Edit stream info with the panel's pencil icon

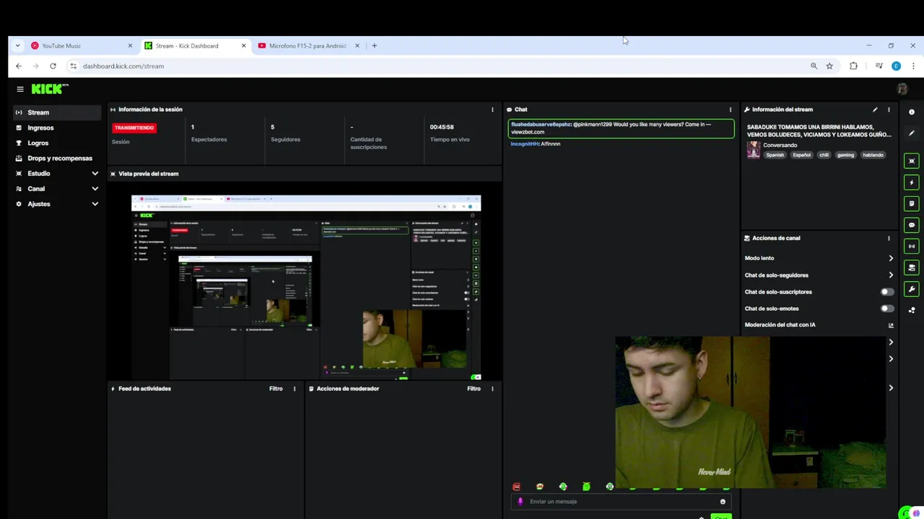click(x=875, y=110)
